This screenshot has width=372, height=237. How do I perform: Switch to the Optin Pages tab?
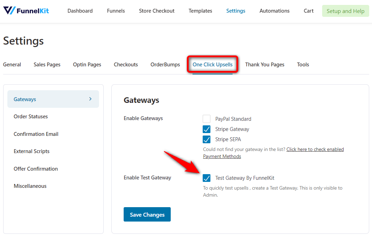(87, 65)
